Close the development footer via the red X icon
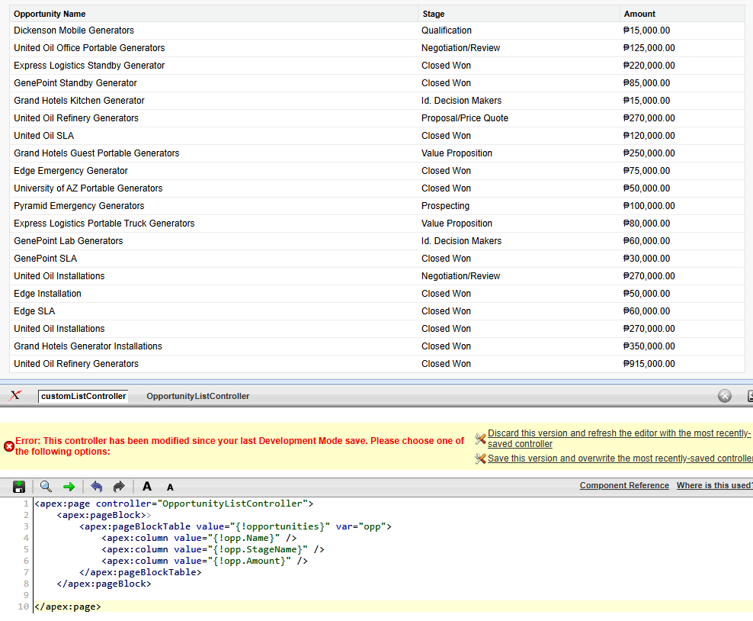Viewport: 753px width, 621px height. point(14,395)
